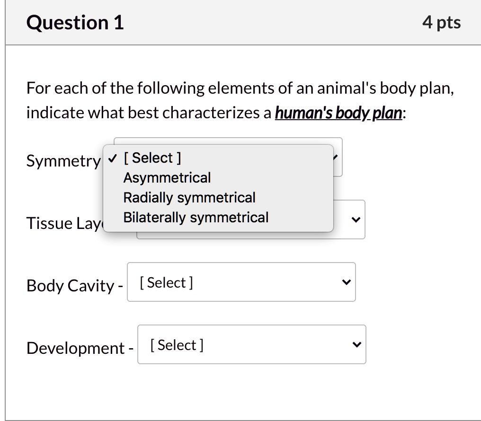
Task: Open the Body Cavity select box
Action: [x=241, y=282]
